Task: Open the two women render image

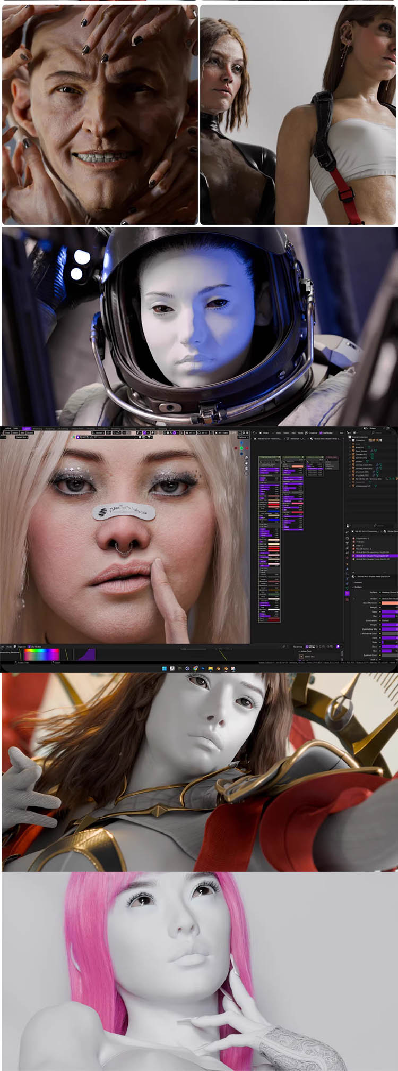Action: pos(299,115)
